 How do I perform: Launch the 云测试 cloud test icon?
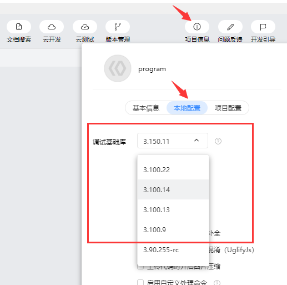tap(85, 27)
